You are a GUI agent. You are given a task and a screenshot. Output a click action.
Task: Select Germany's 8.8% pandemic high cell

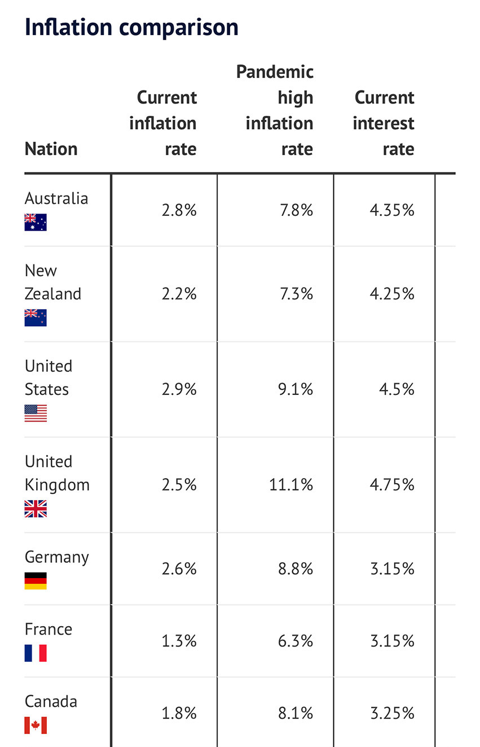click(x=296, y=568)
